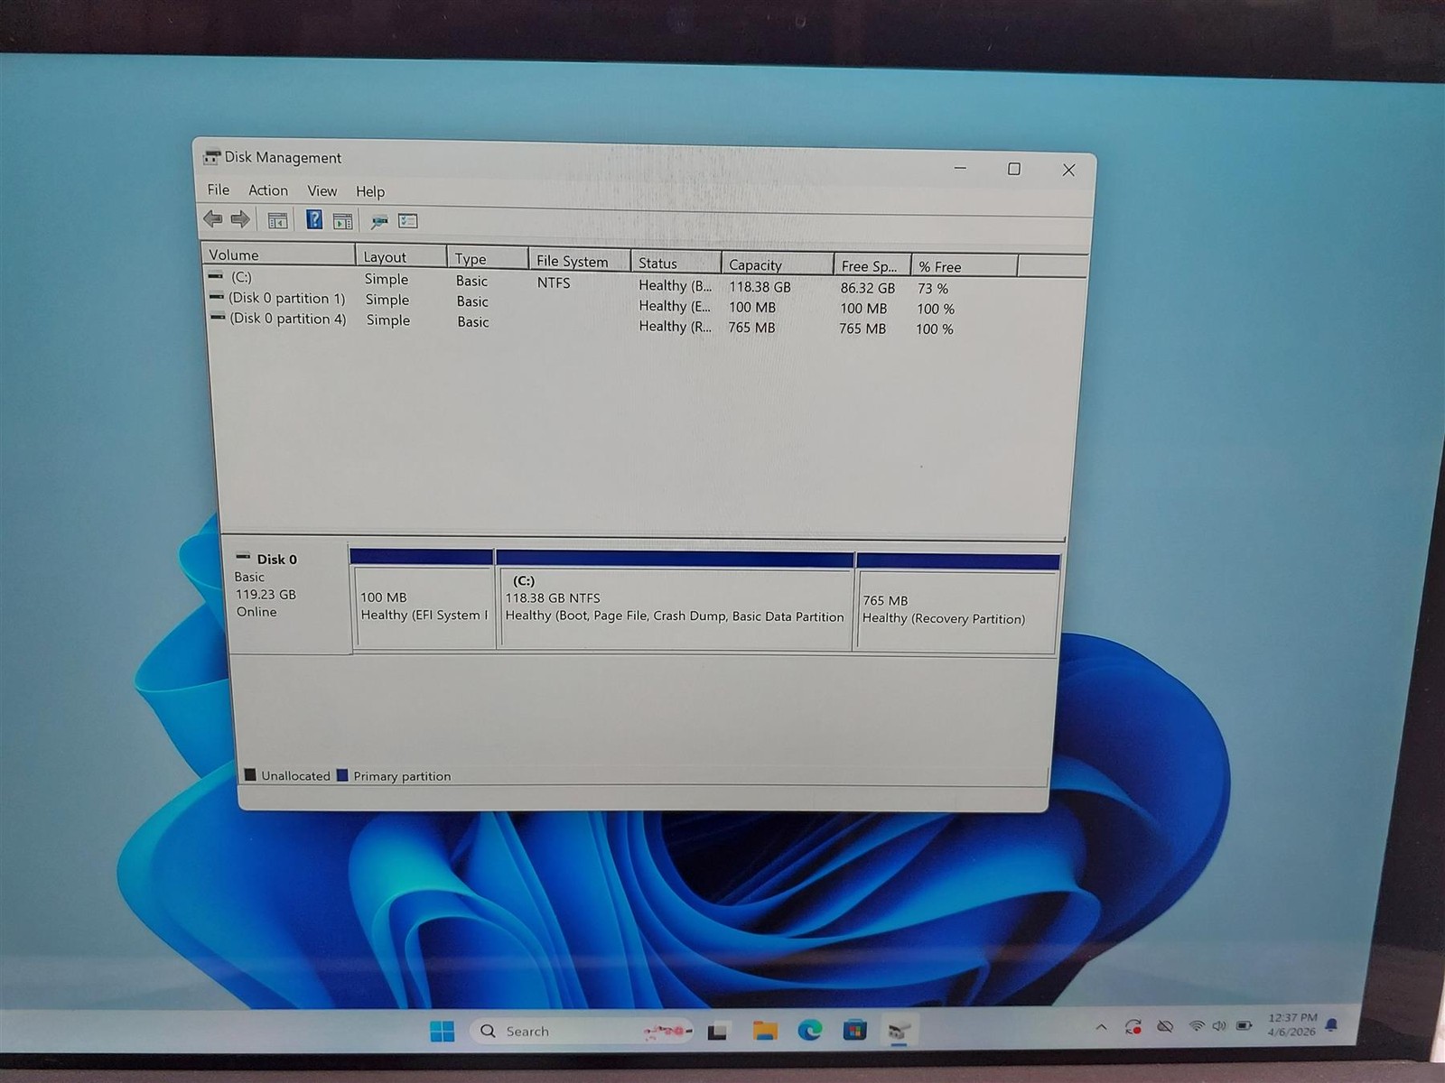Click the sync status tray icon with red dot
Image resolution: width=1445 pixels, height=1083 pixels.
click(1133, 1027)
